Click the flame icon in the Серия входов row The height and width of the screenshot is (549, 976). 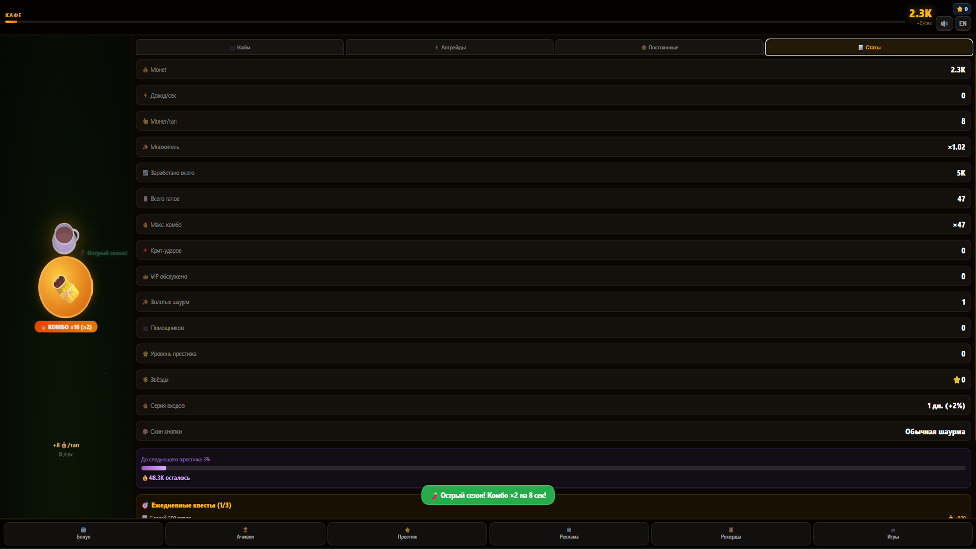[x=145, y=406]
